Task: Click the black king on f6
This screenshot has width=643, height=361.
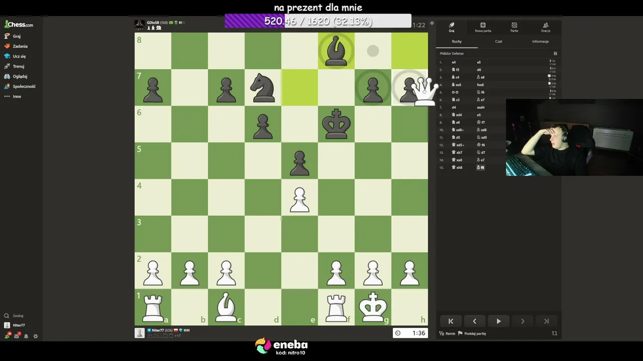Action: click(x=336, y=124)
